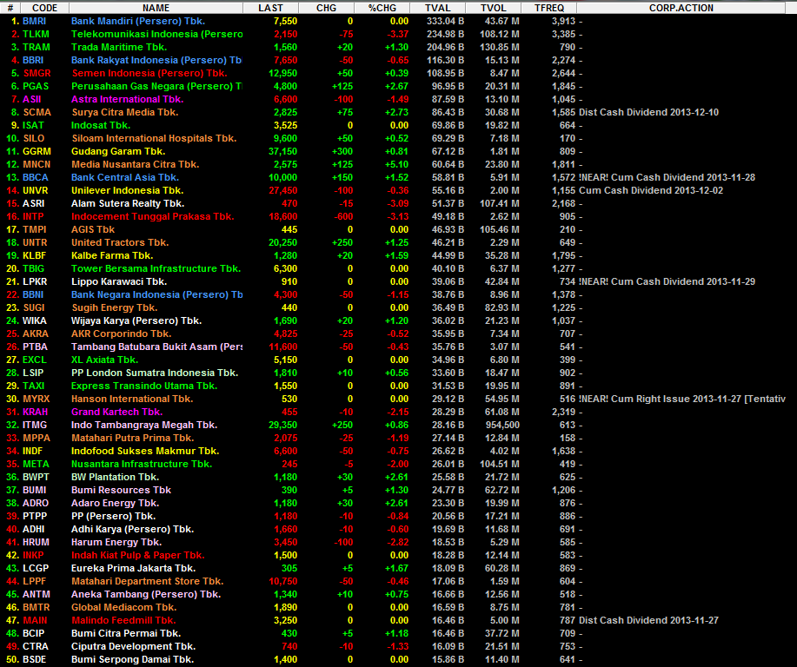The width and height of the screenshot is (797, 667).
Task: Select Harum Energy Tbk.
Action: tap(116, 542)
